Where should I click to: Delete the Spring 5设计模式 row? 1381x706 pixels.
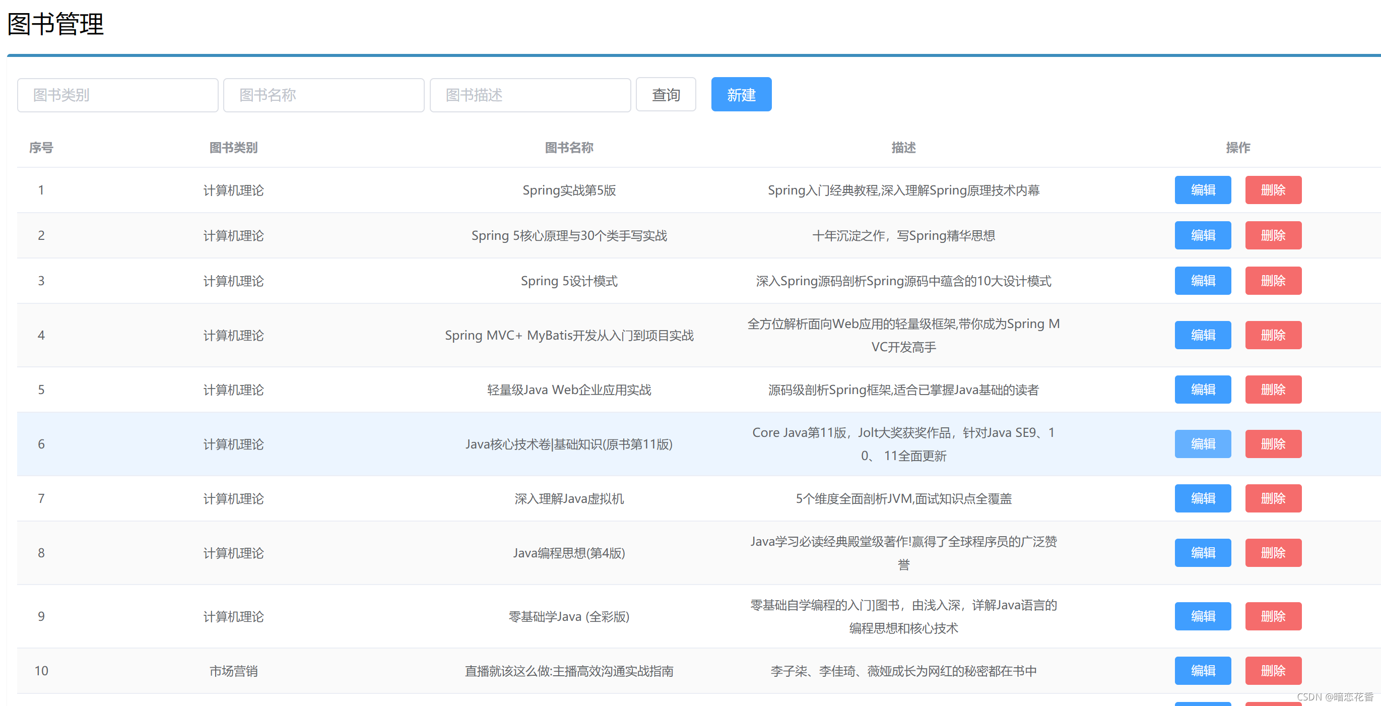point(1273,280)
